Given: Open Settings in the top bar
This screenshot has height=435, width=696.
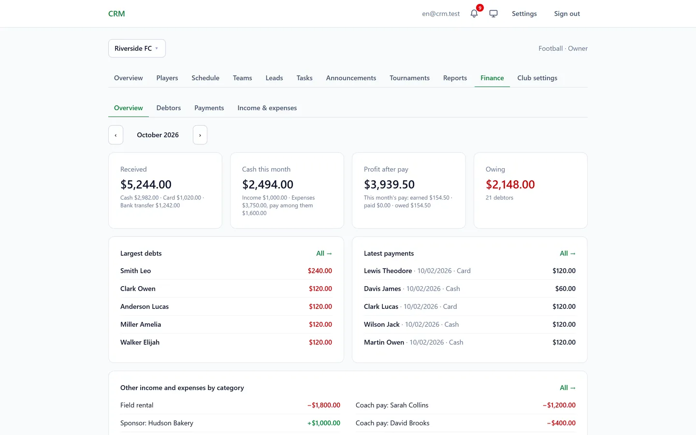Looking at the screenshot, I should [x=524, y=14].
